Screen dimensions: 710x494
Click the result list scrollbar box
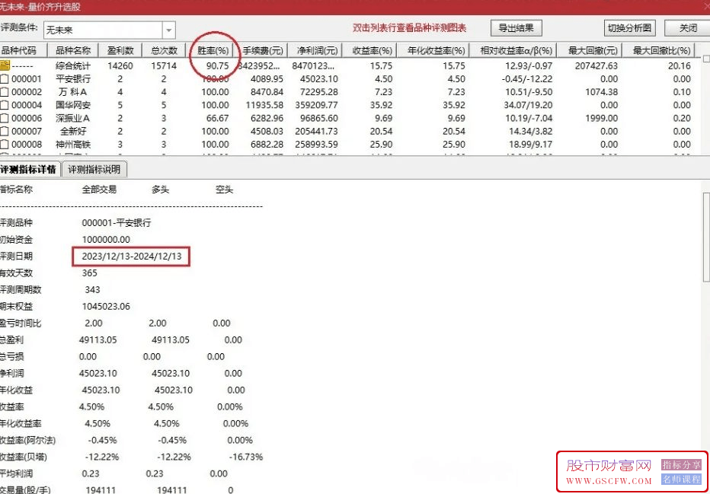click(706, 59)
